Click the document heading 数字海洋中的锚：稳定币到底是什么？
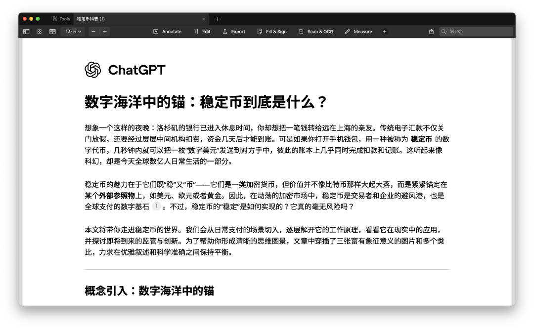The image size is (534, 330). 206,102
